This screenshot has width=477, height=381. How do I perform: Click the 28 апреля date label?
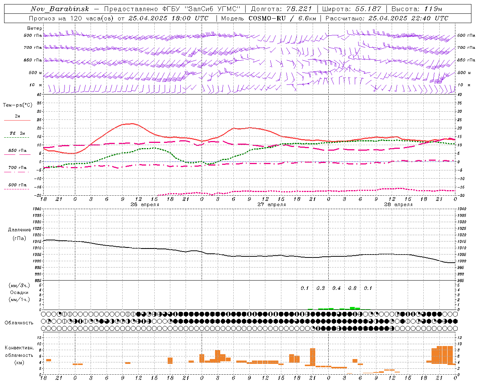(x=398, y=205)
